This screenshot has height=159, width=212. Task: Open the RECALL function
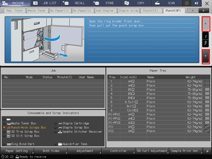click(76, 3)
